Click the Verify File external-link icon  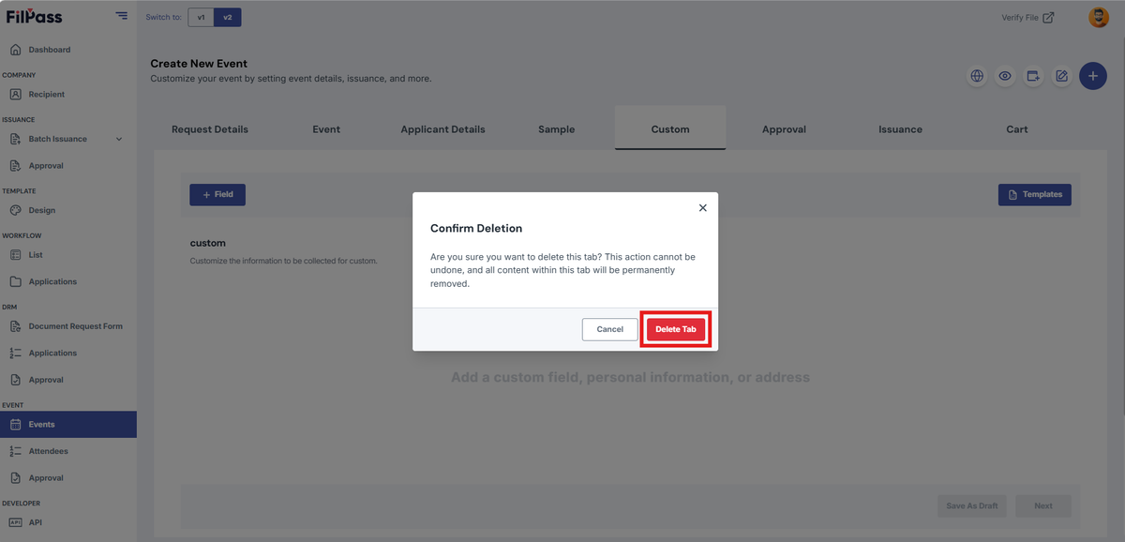point(1049,17)
